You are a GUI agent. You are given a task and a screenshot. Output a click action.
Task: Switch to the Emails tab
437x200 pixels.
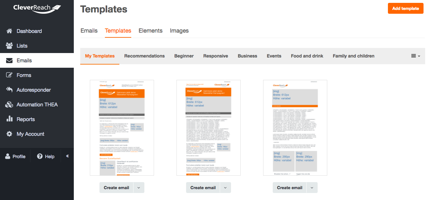pyautogui.click(x=89, y=31)
